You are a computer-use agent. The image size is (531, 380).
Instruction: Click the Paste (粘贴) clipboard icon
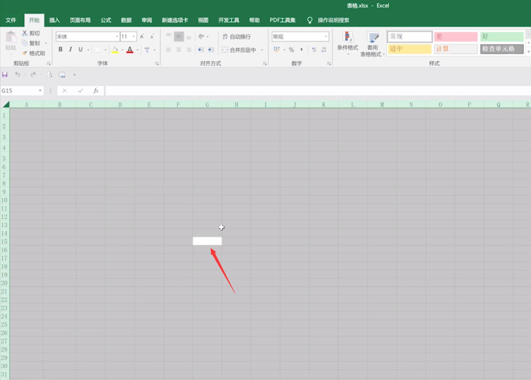11,38
